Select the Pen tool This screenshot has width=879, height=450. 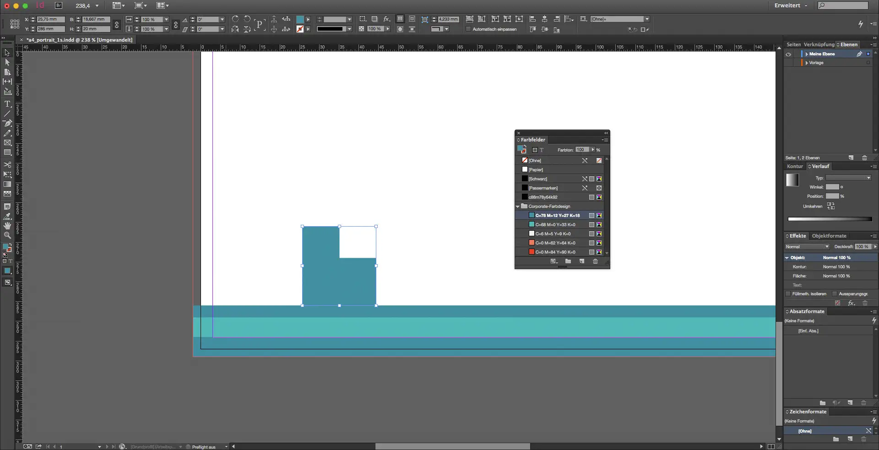click(7, 123)
